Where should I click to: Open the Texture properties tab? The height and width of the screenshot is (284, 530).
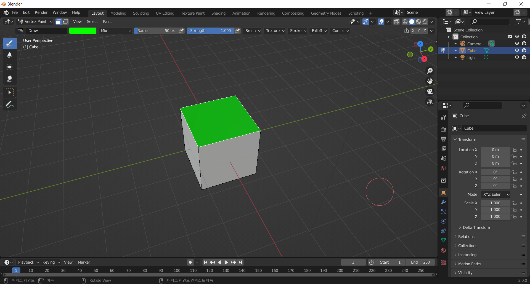tap(444, 262)
